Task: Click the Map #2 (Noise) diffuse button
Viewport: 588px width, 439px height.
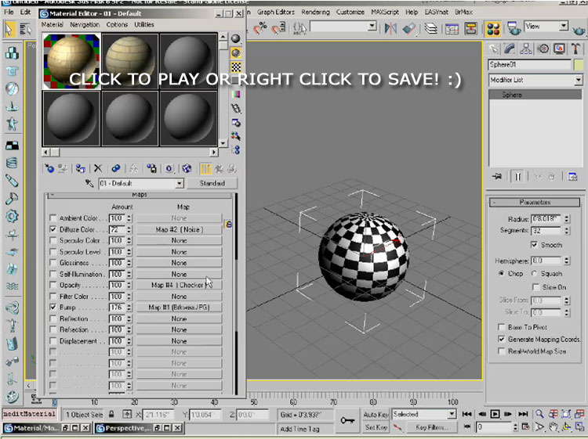Action: coord(179,229)
